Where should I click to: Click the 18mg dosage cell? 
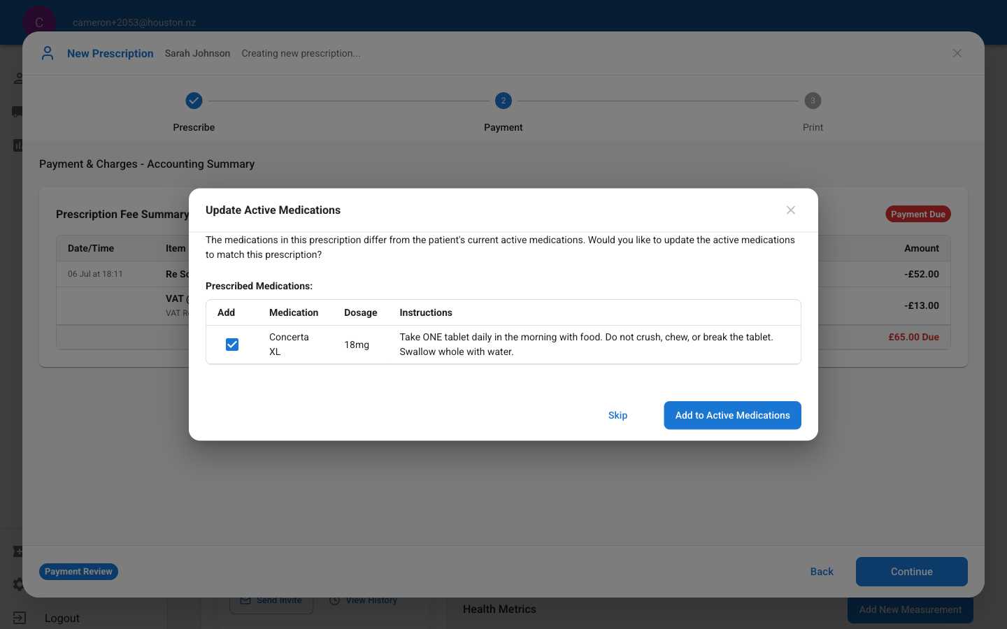tap(357, 345)
